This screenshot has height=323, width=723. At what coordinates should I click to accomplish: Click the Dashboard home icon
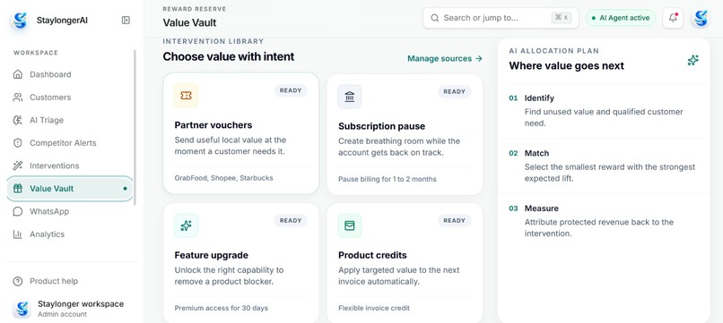pos(18,74)
